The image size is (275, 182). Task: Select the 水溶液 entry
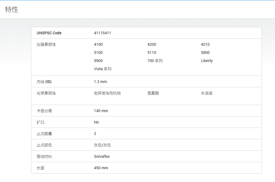click(207, 93)
